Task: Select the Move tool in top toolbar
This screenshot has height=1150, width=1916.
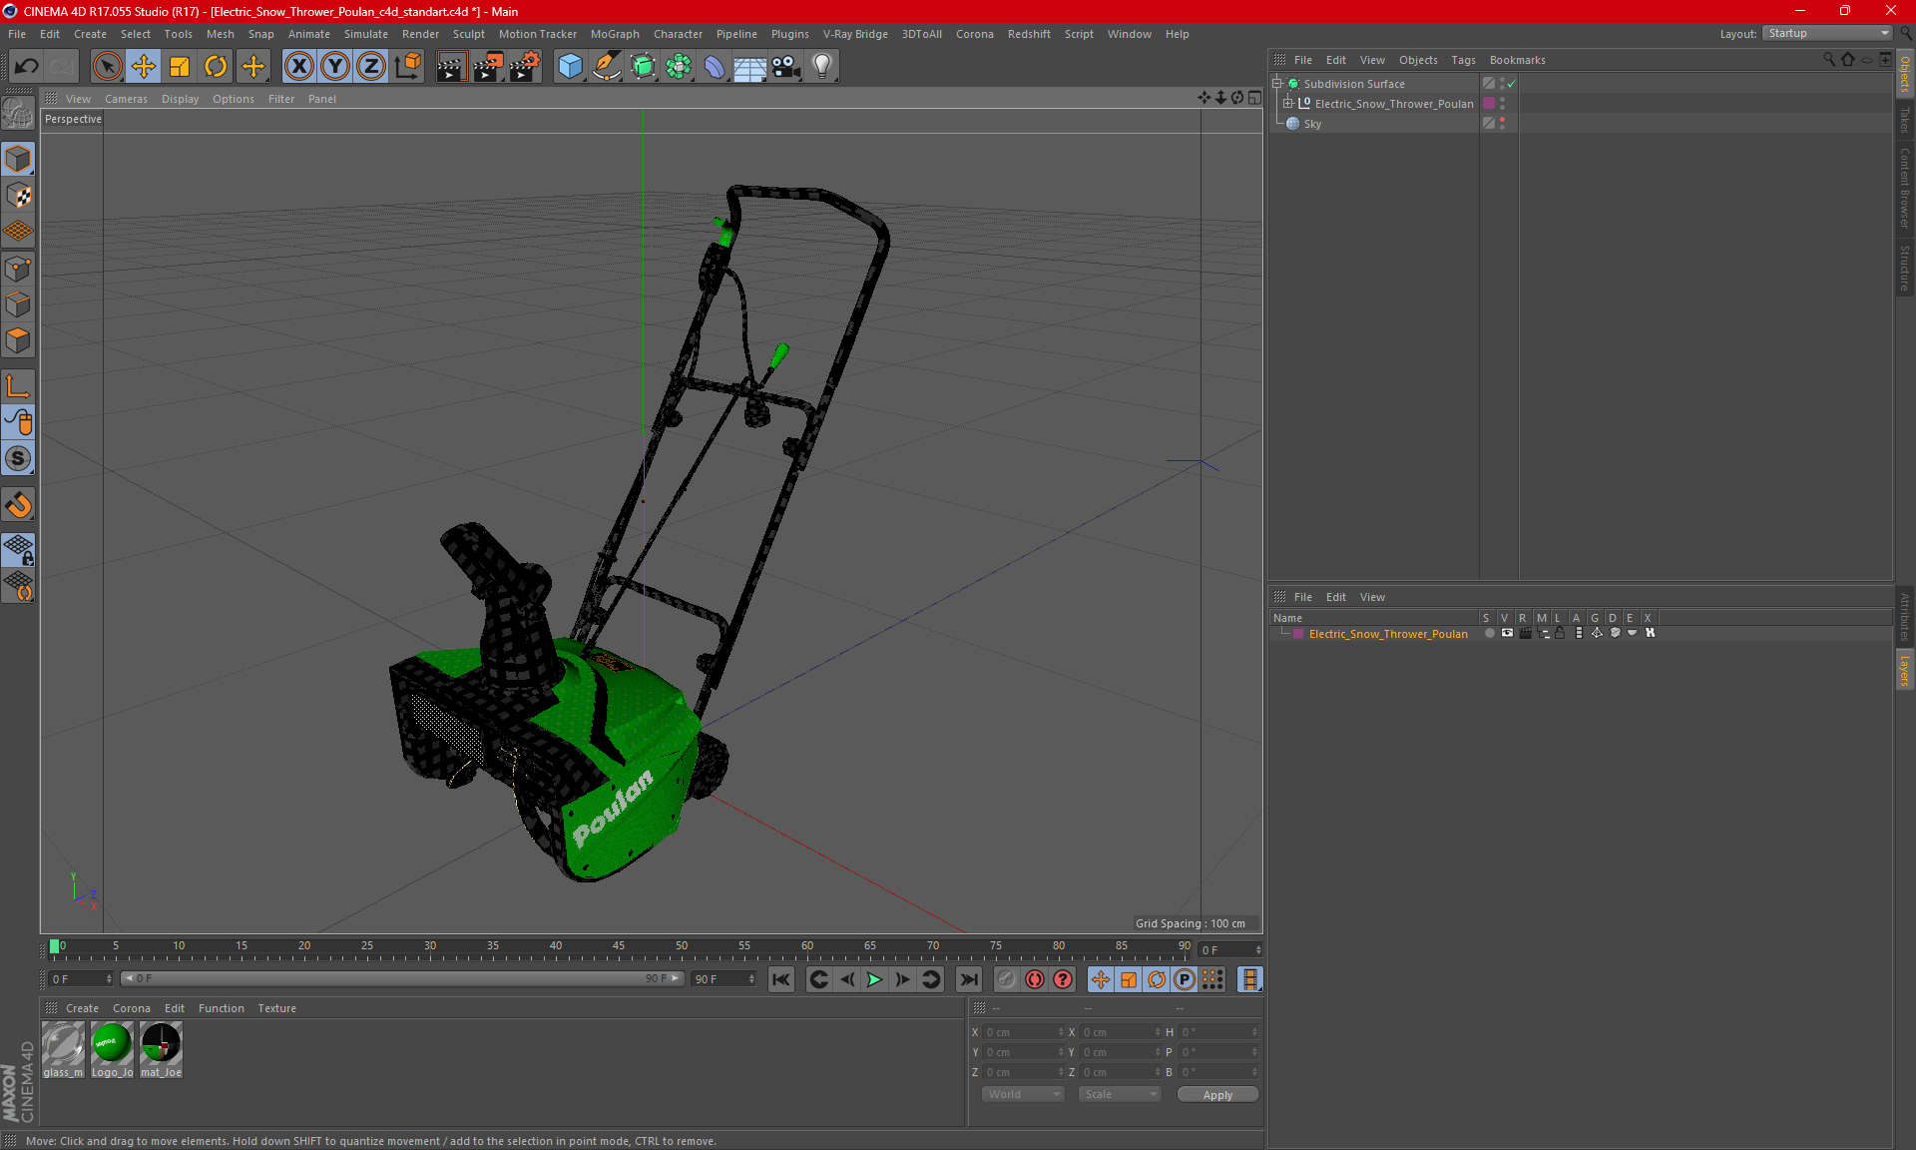Action: [x=143, y=67]
